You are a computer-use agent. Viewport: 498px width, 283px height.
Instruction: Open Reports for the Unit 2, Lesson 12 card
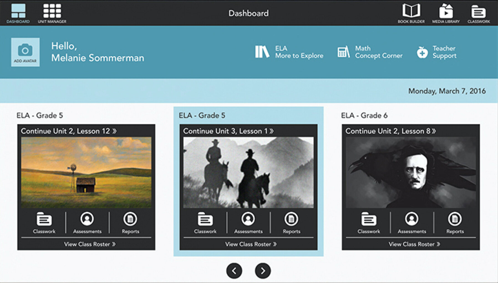(x=130, y=223)
